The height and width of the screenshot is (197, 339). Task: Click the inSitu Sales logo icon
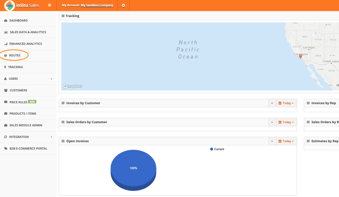pyautogui.click(x=10, y=5)
